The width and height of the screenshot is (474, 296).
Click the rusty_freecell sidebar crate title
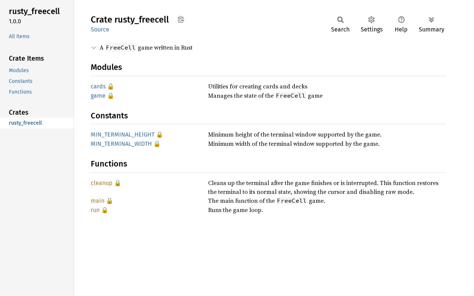click(x=34, y=11)
